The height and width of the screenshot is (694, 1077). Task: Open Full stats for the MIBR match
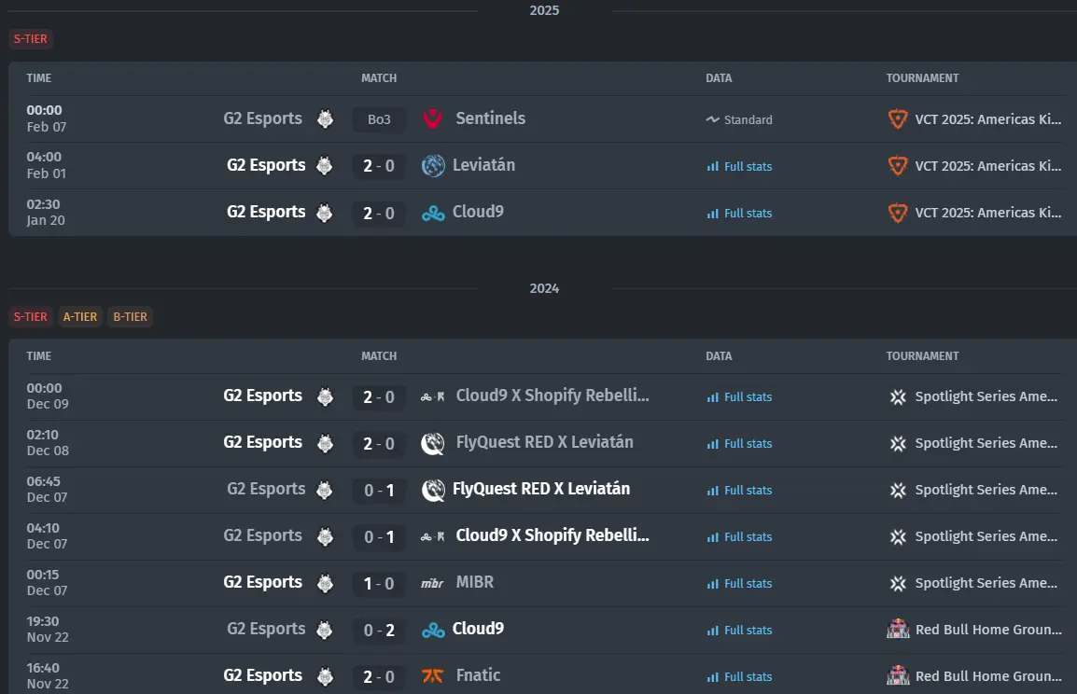740,584
